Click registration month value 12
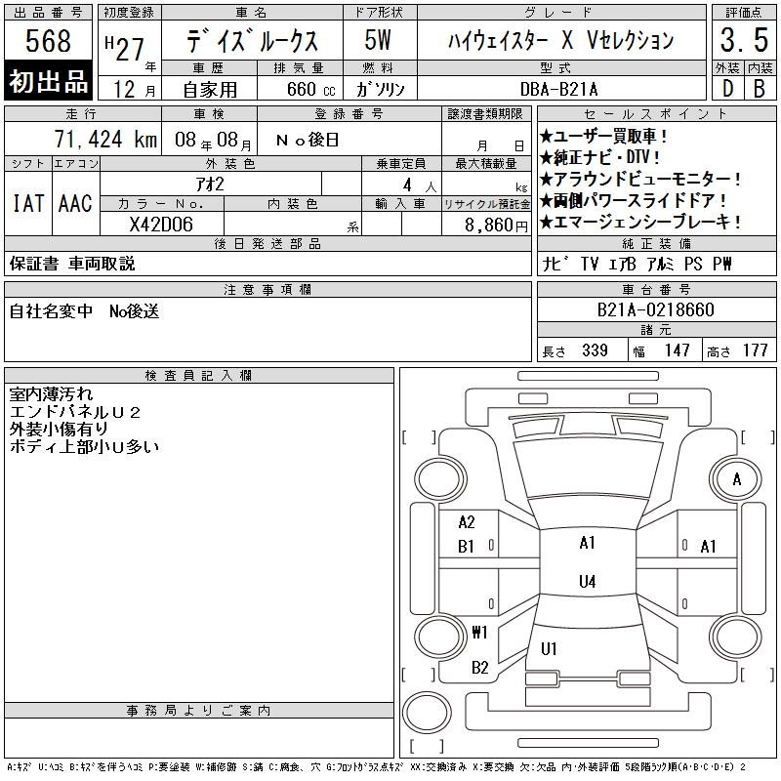 click(x=124, y=90)
